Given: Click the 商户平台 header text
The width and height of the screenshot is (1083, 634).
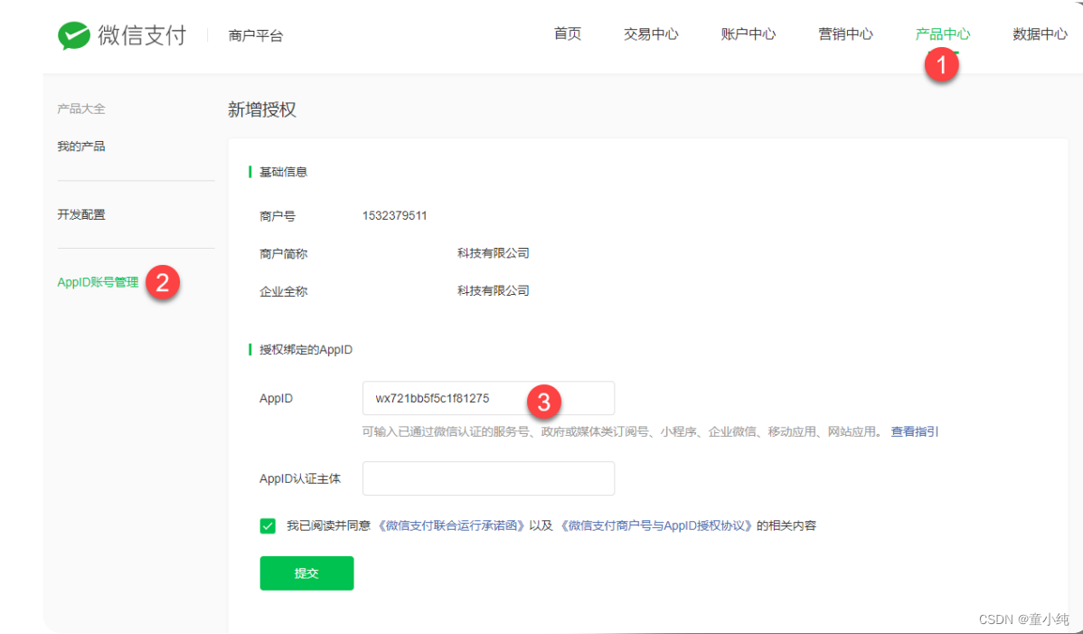Looking at the screenshot, I should point(256,36).
